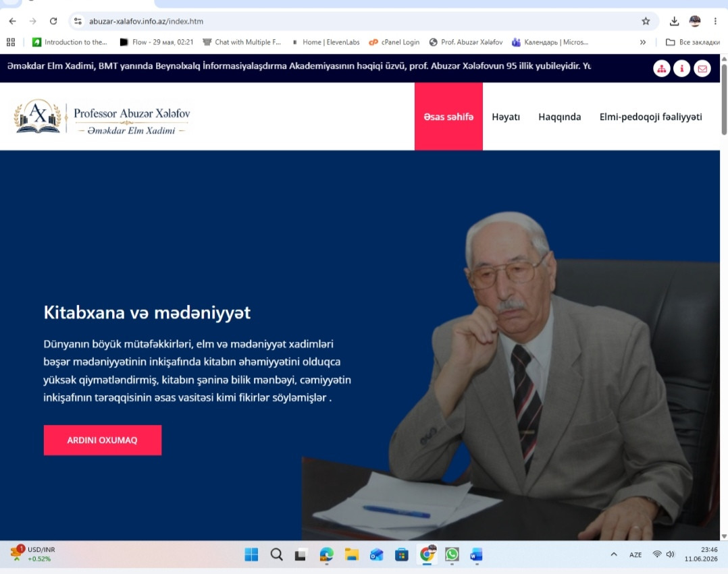Switch to Chrome in the taskbar
Viewport: 728px width, 574px height.
point(427,554)
